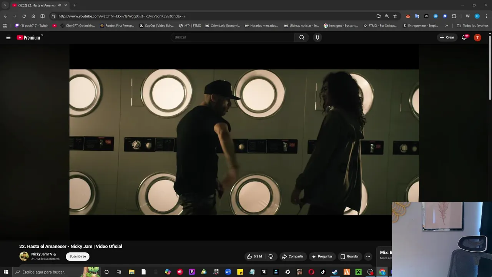
Task: Open Todos los favoritos folder
Action: (472, 26)
